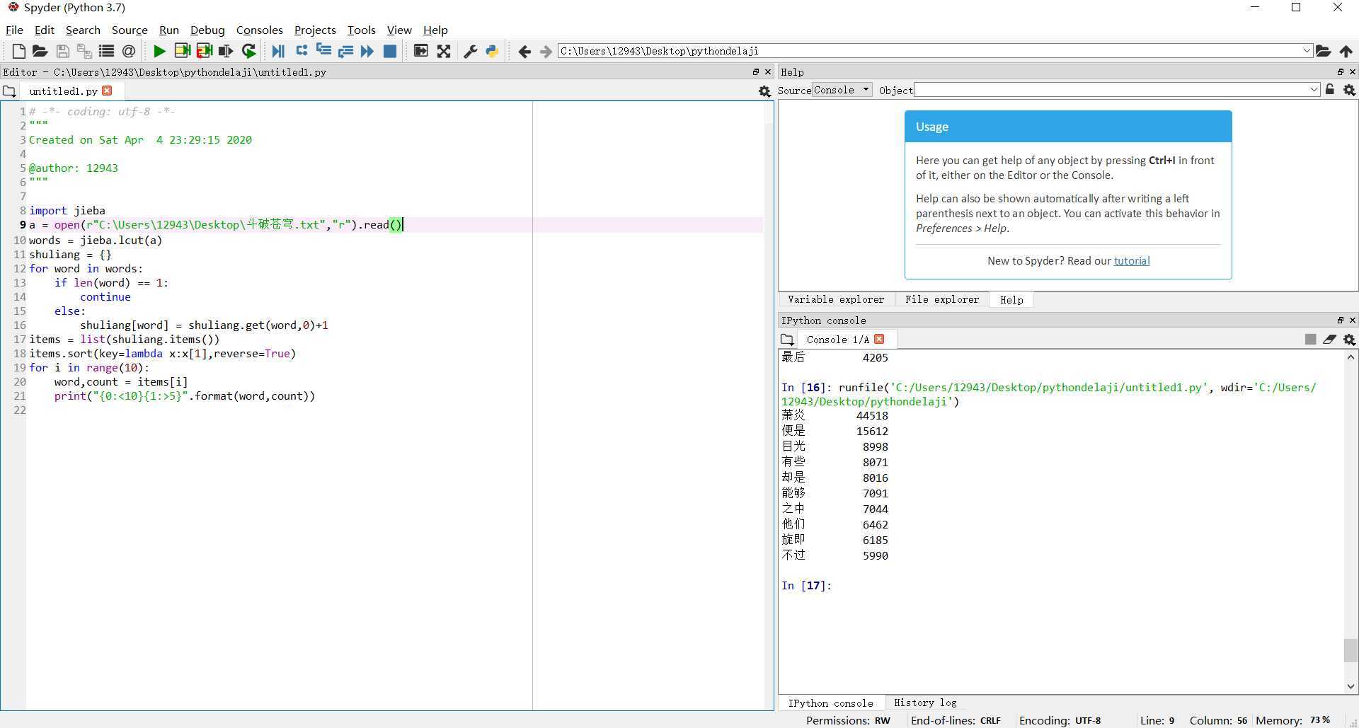1359x728 pixels.
Task: Change to the parent directory
Action: click(1346, 51)
